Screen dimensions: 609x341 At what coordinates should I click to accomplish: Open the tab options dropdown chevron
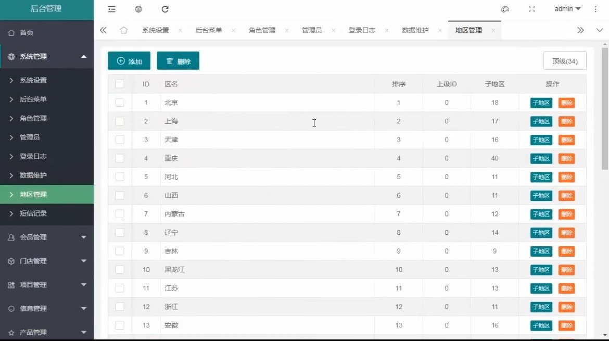pyautogui.click(x=599, y=30)
